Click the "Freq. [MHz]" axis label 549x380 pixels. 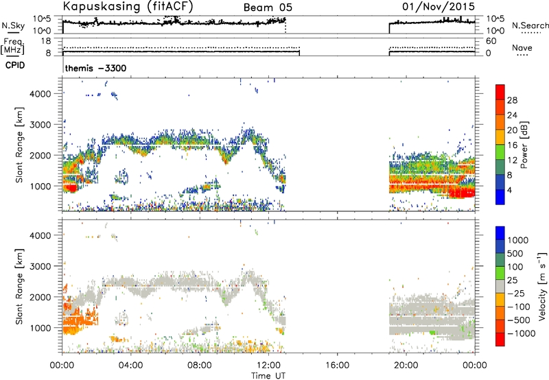tap(12, 47)
